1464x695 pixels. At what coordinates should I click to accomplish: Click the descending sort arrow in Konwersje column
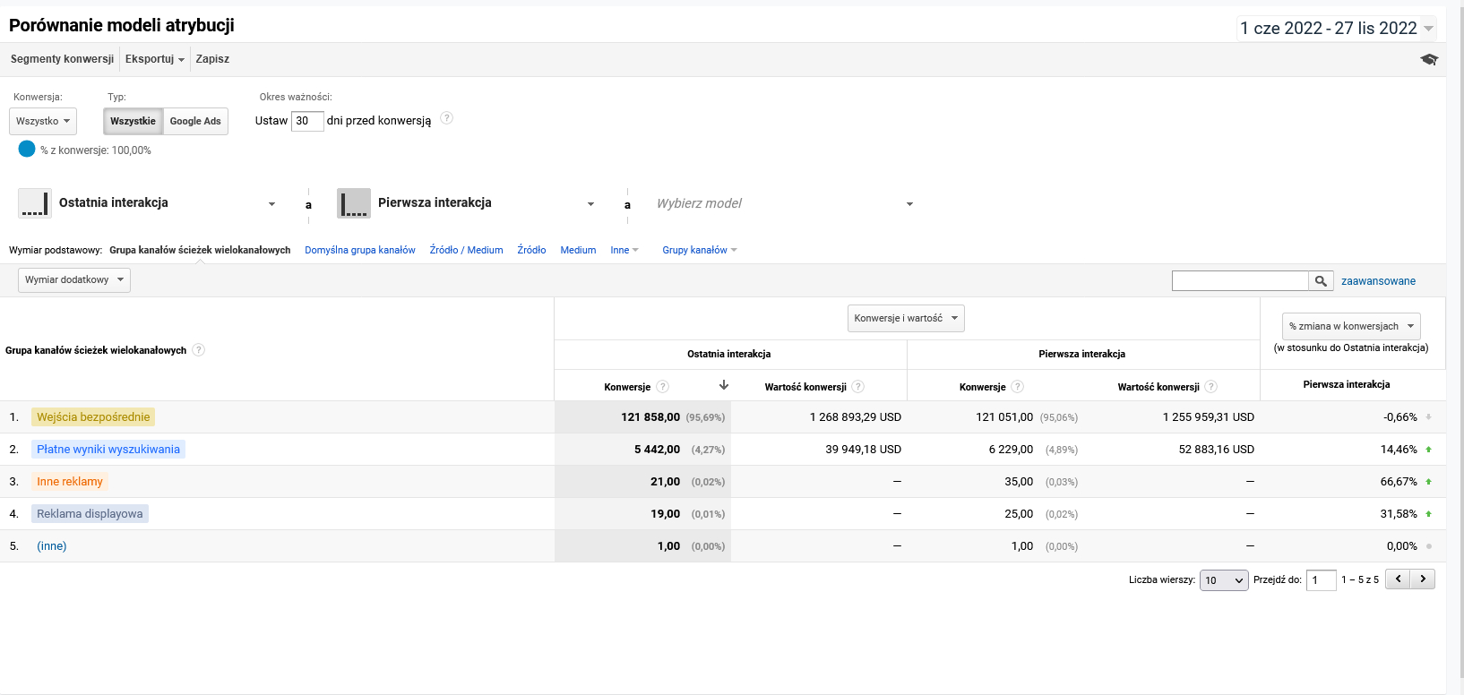click(724, 385)
